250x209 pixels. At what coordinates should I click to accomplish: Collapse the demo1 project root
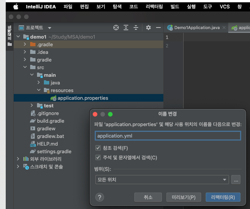(x=18, y=37)
